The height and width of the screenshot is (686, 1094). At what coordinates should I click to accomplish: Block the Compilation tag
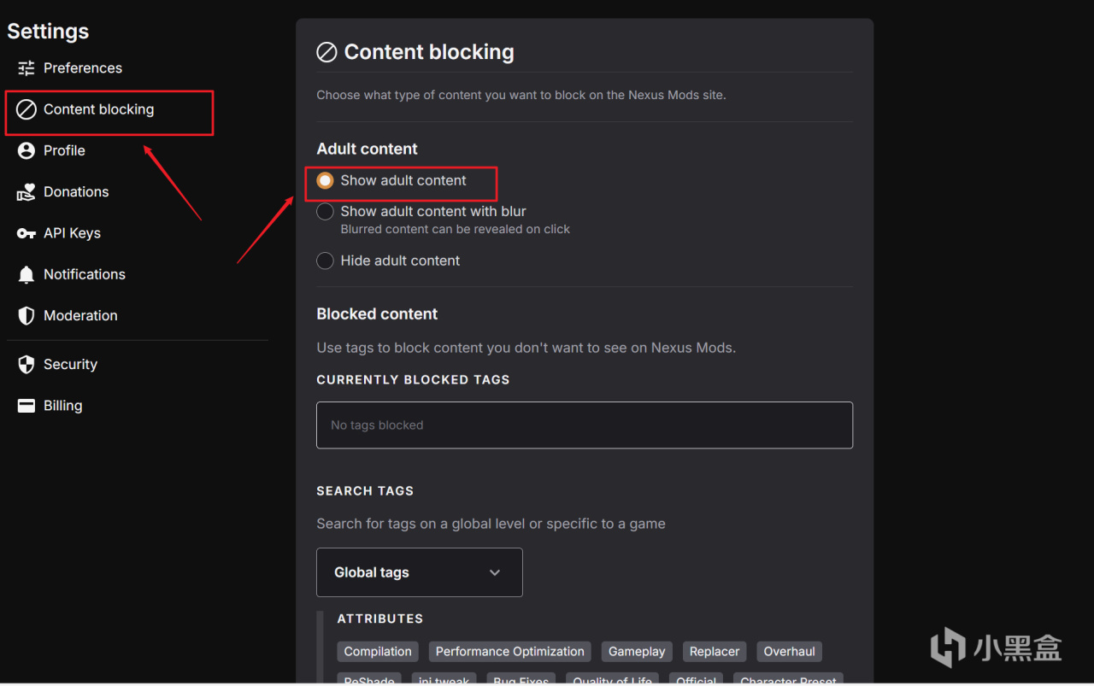[378, 652]
